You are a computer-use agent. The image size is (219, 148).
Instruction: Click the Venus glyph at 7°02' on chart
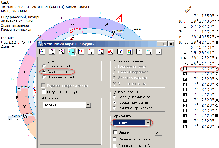pyautogui.click(x=113, y=33)
